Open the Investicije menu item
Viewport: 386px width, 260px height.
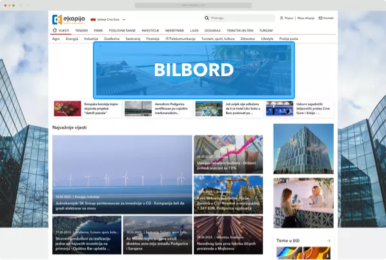click(x=150, y=30)
